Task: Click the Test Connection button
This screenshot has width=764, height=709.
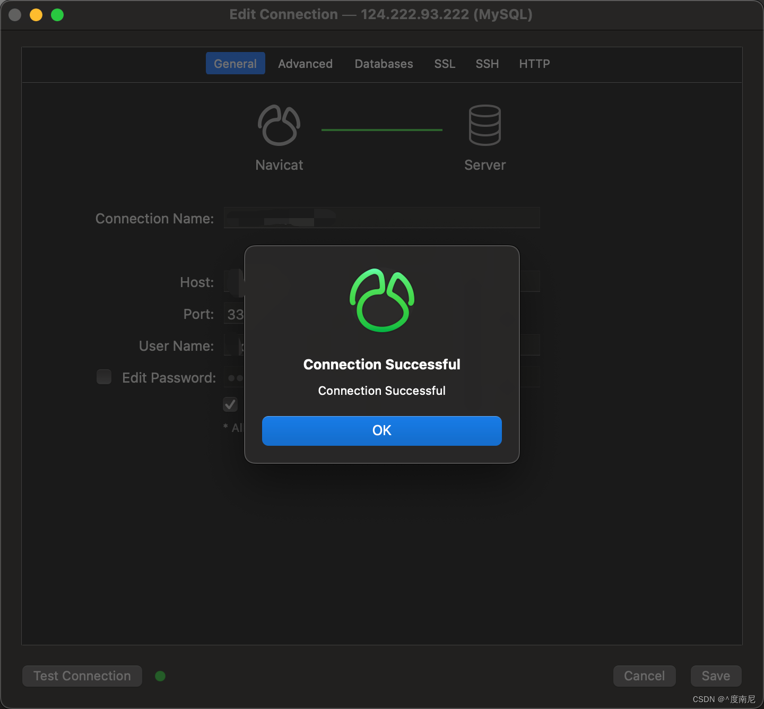Action: pyautogui.click(x=82, y=676)
